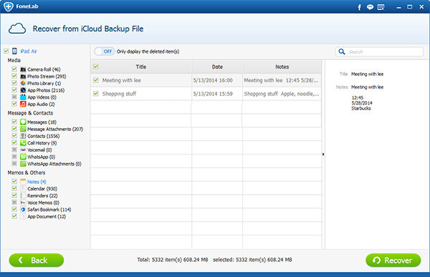Viewport: 430px width, 277px height.
Task: Click the green Recover button
Action: [393, 260]
